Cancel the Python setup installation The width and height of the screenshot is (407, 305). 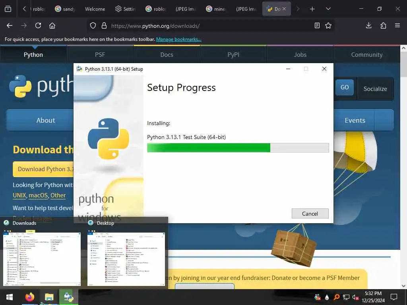(x=310, y=214)
